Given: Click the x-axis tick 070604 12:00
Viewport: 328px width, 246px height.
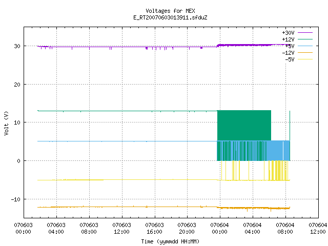Looking at the screenshot, I should pos(318,229).
